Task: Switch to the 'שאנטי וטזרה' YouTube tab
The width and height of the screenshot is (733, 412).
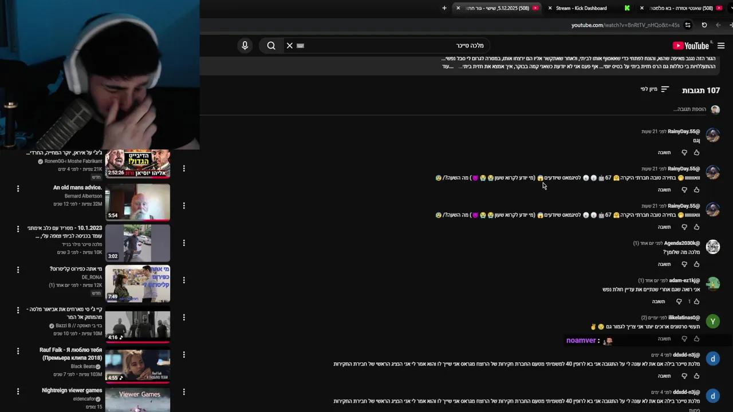Action: [681, 8]
